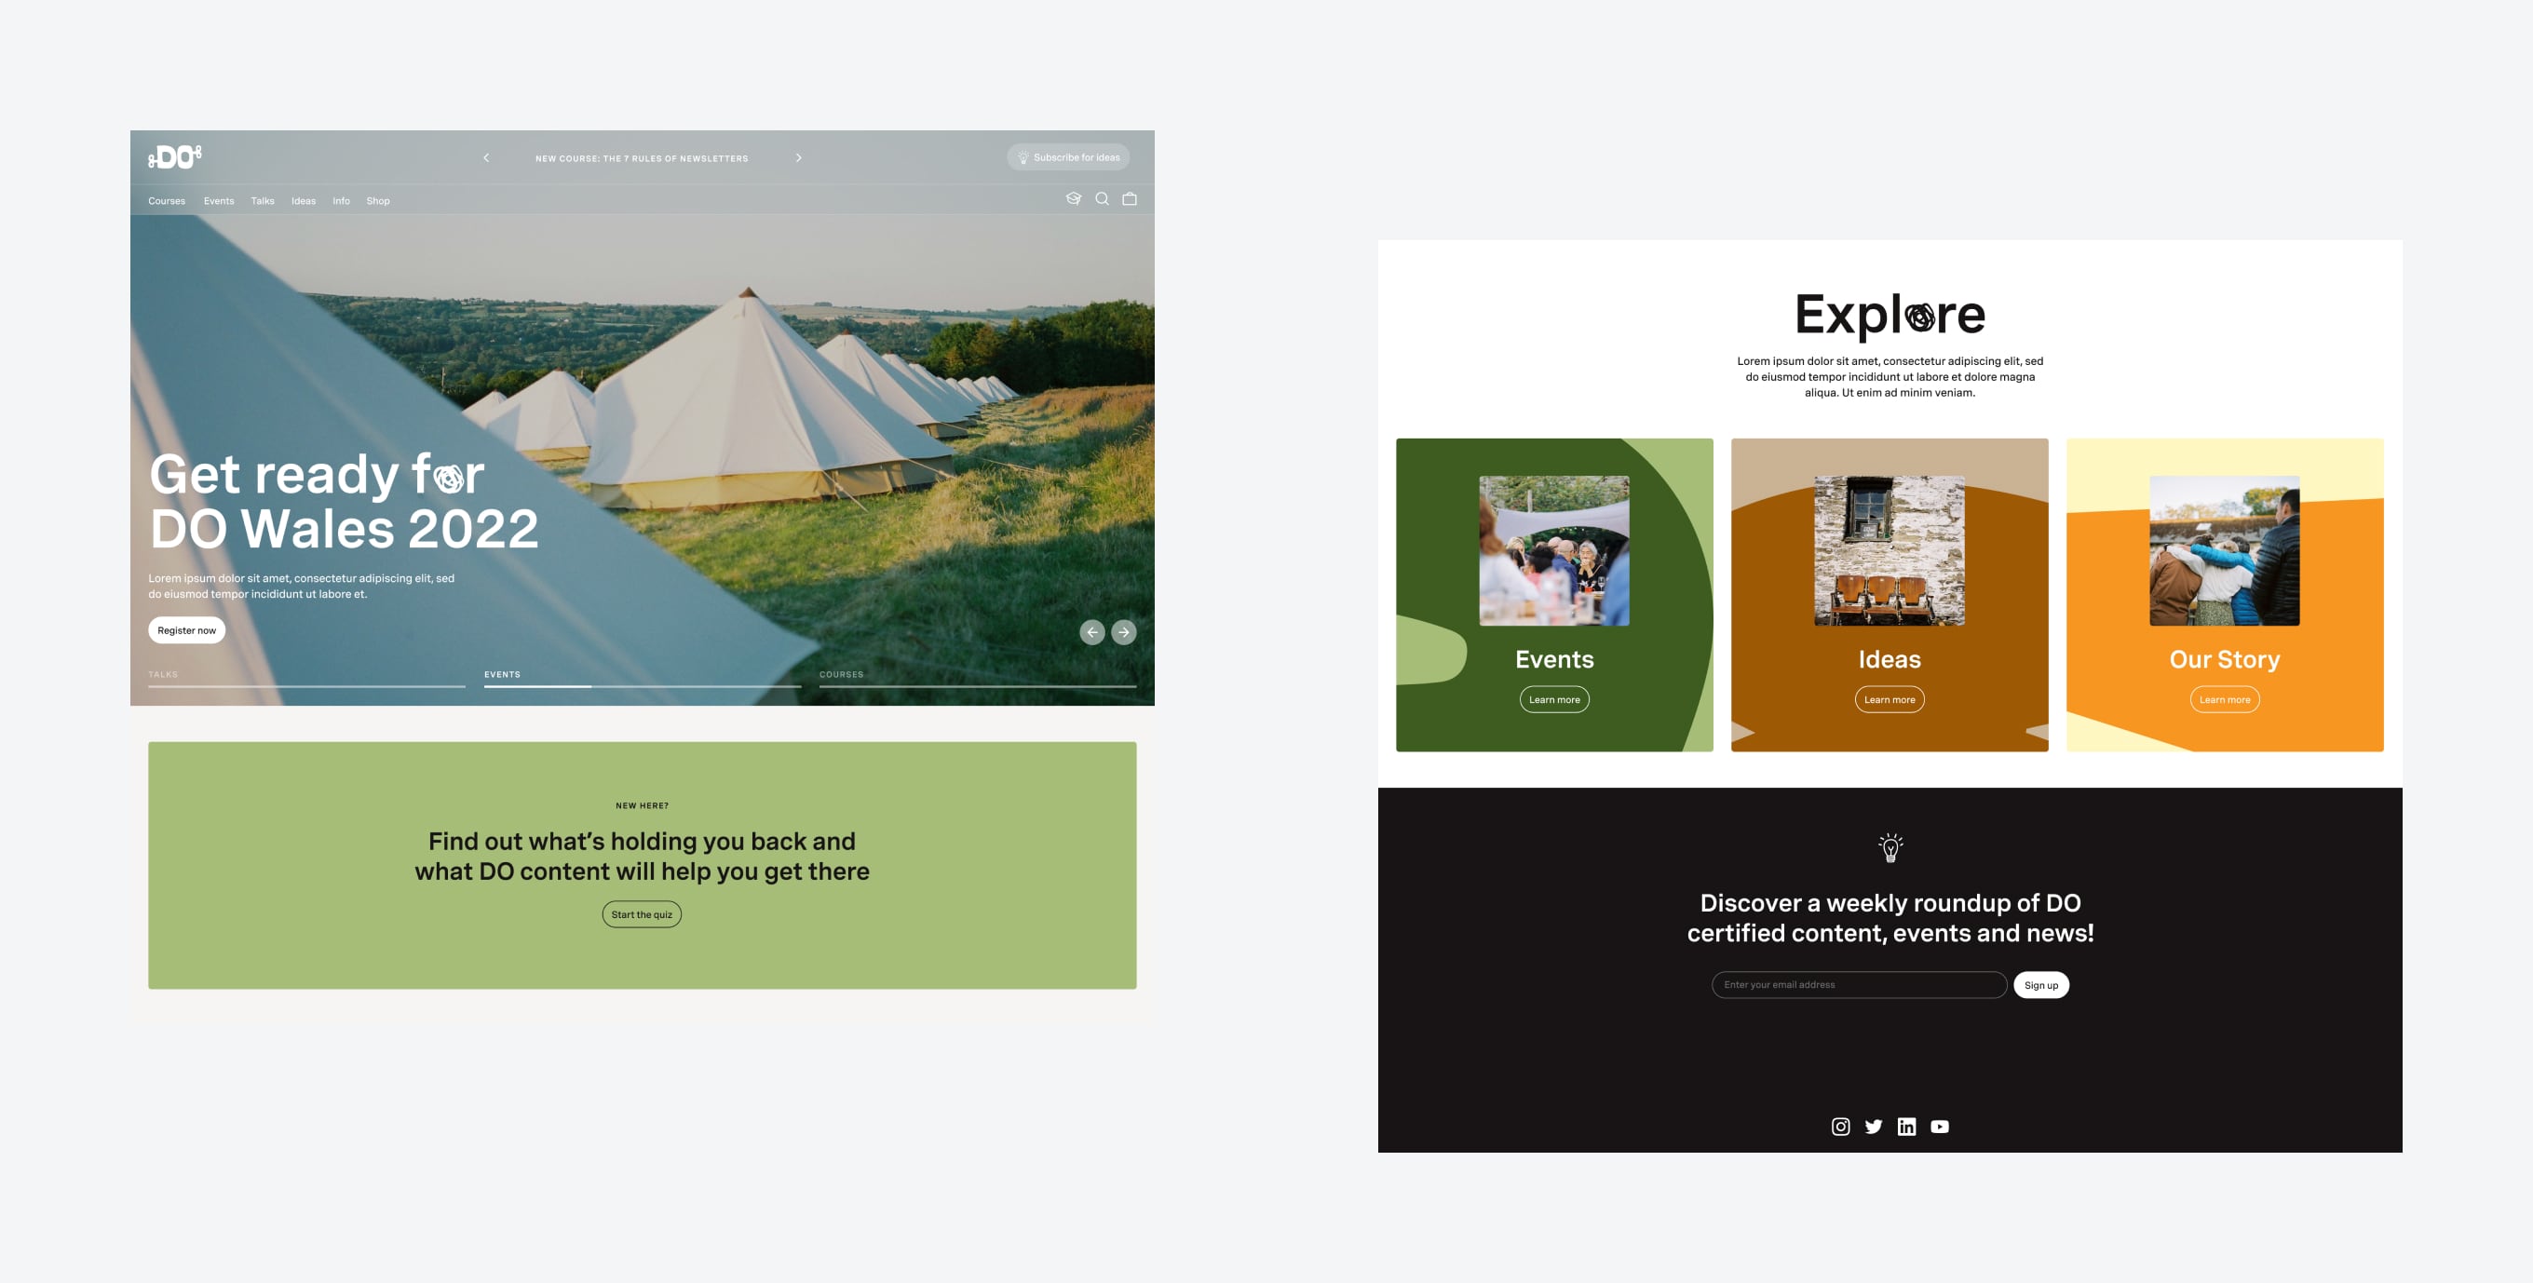Click the Discover a weekly roundup heading

(x=1890, y=917)
